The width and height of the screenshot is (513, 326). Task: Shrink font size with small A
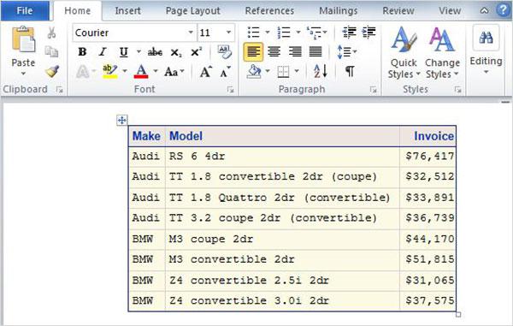[x=225, y=72]
